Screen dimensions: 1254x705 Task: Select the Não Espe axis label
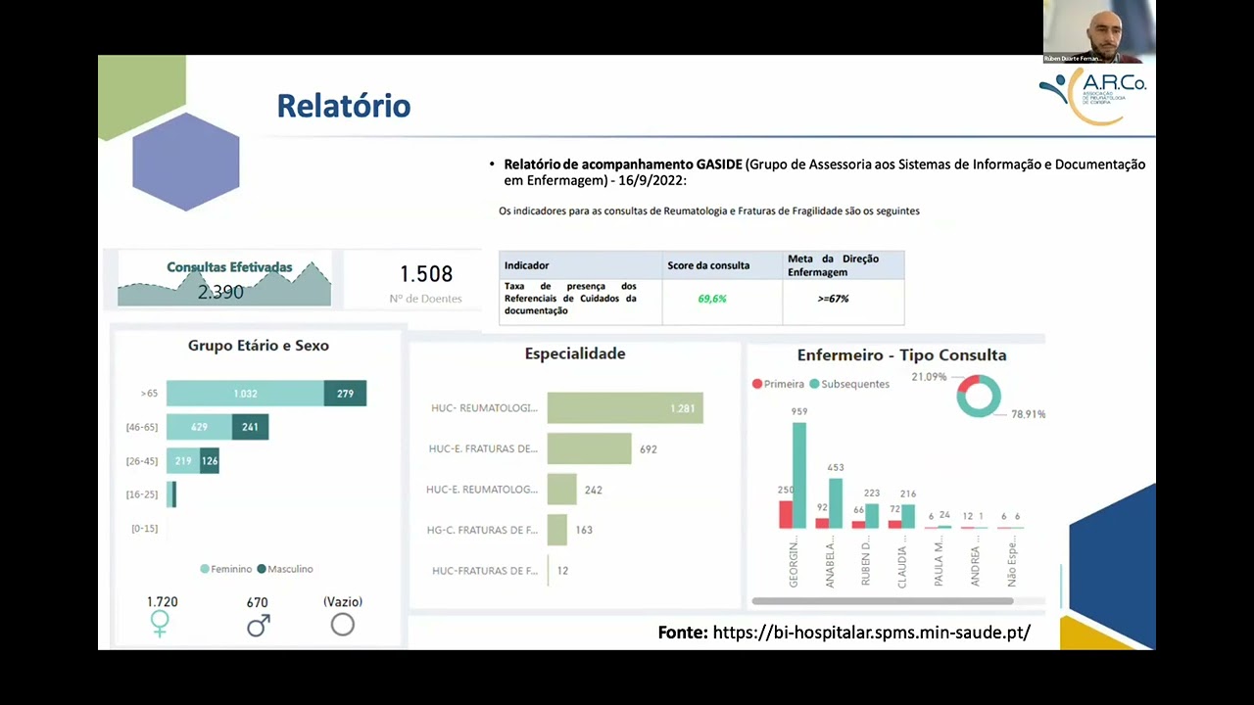click(1011, 562)
